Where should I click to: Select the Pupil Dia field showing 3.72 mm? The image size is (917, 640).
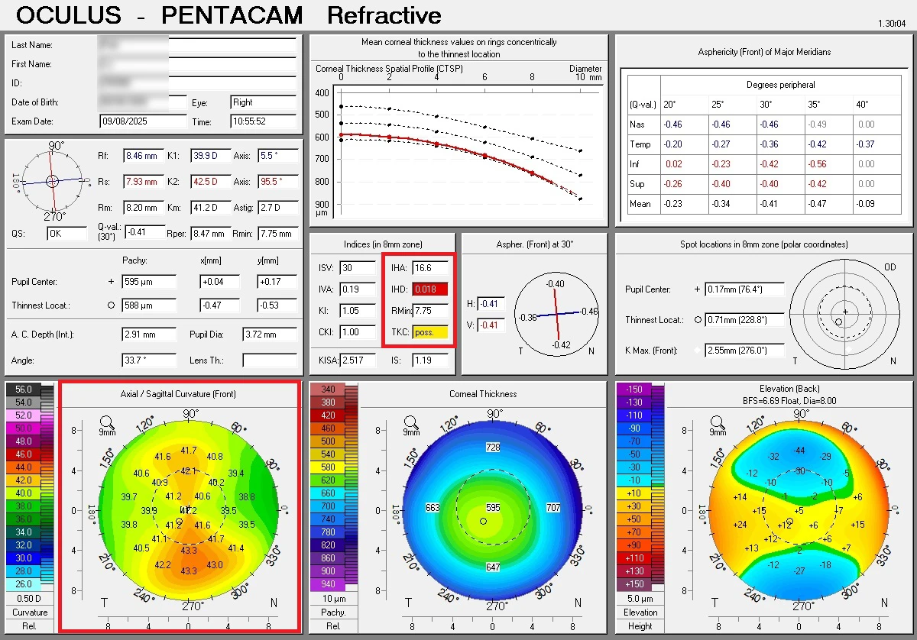pyautogui.click(x=270, y=335)
